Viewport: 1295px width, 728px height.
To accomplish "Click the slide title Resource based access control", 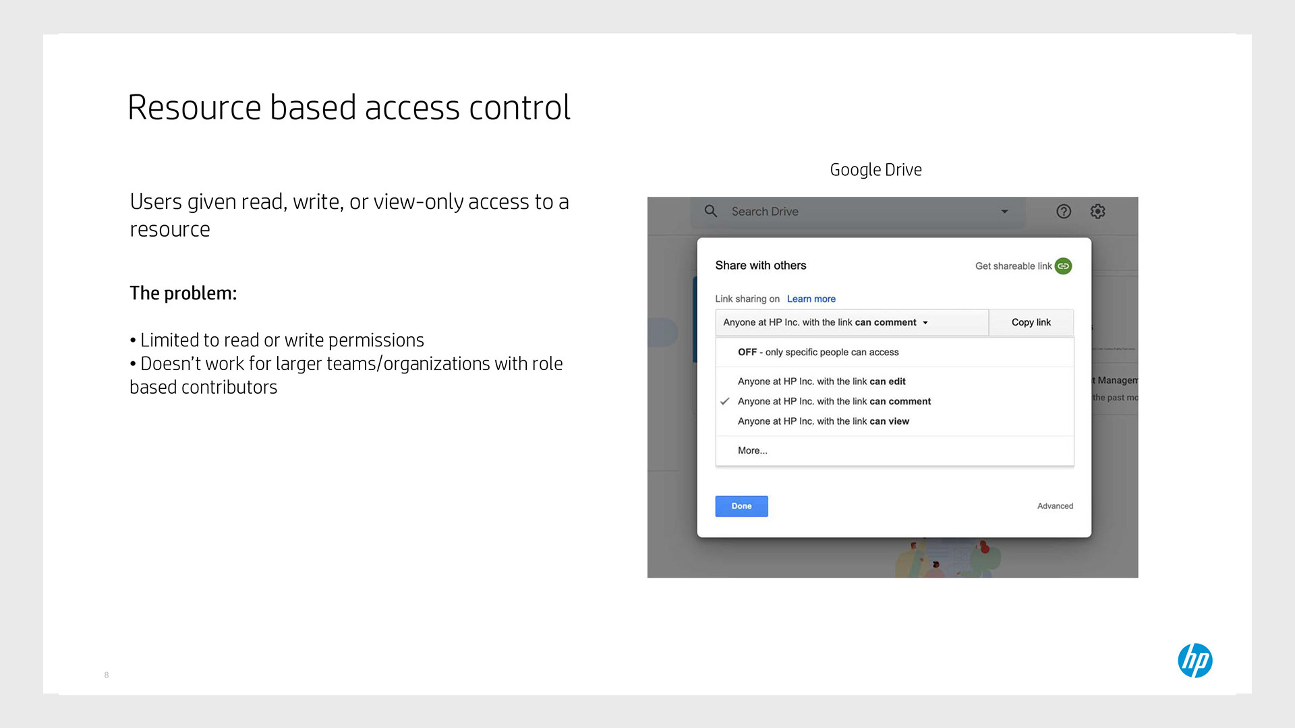I will 349,108.
